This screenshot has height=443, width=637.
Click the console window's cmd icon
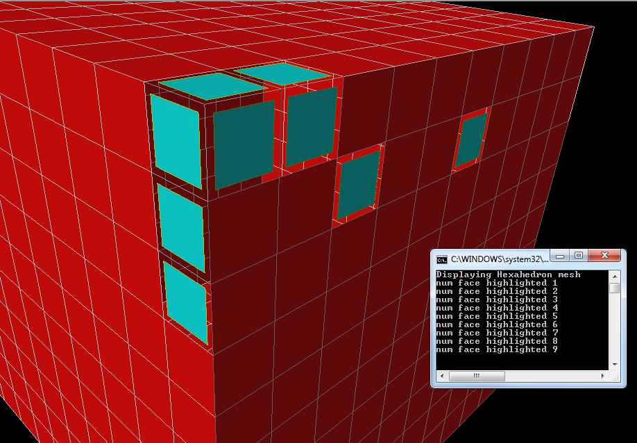[x=442, y=259]
